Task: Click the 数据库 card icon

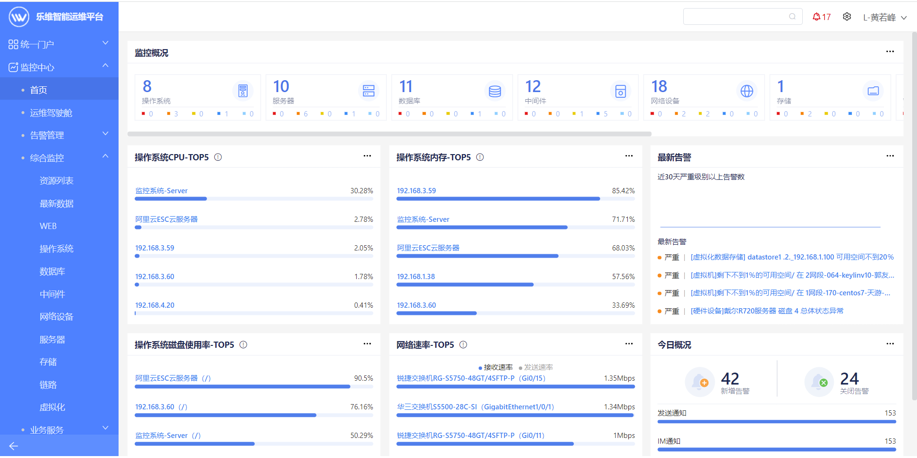Action: tap(495, 91)
